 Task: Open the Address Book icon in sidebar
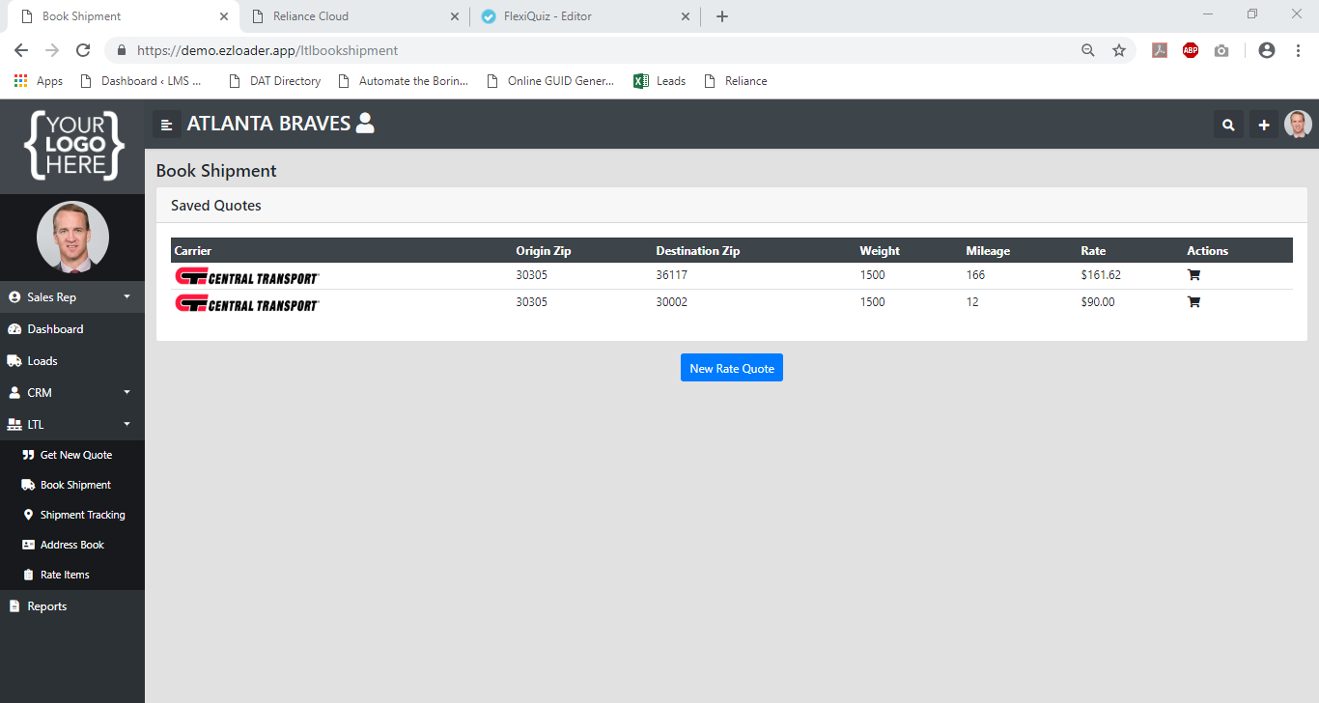27,544
